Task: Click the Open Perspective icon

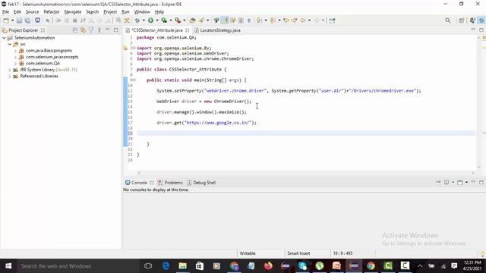Action: [462, 20]
